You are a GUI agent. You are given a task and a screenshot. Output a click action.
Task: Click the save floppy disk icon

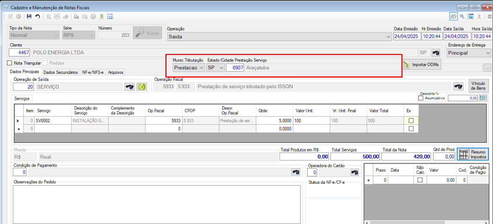(29, 16)
